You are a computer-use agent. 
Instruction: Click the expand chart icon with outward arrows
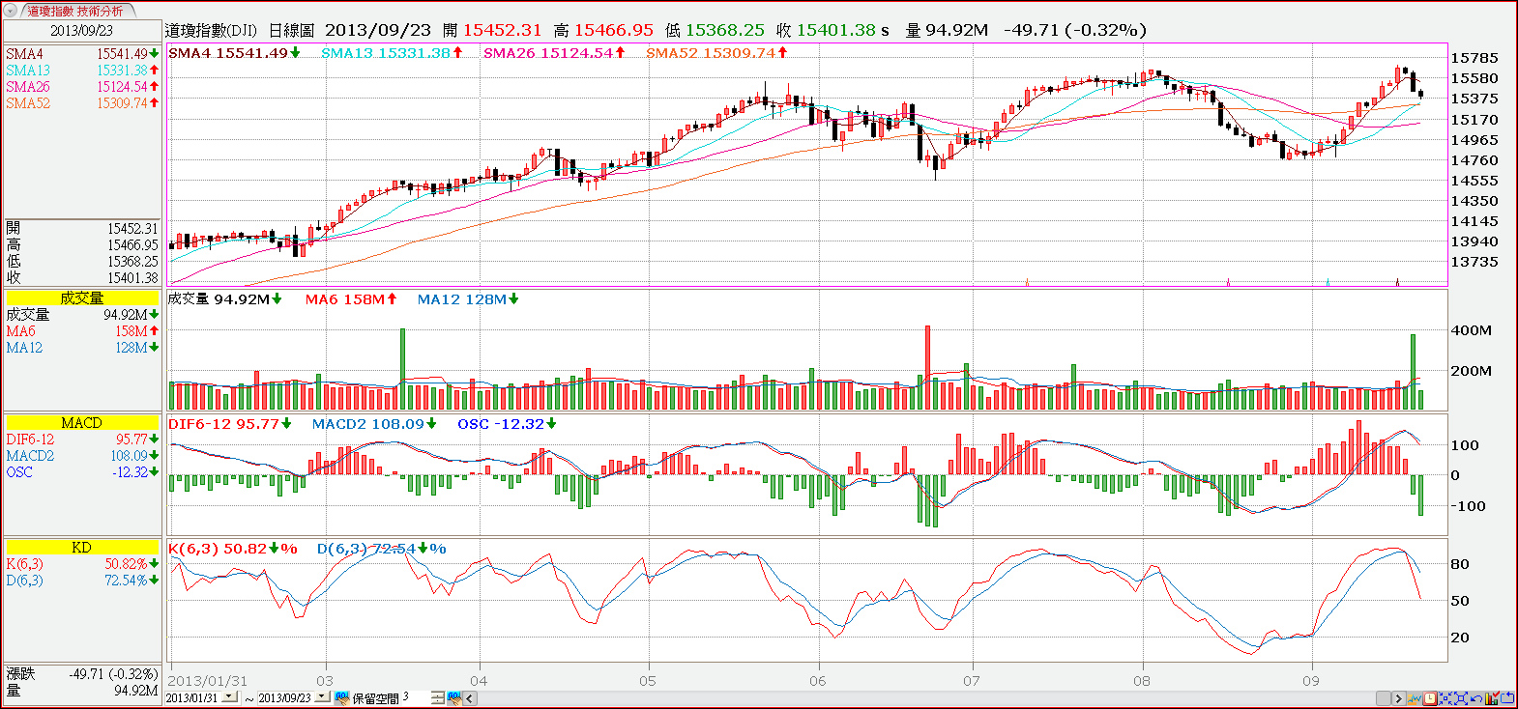click(x=1461, y=698)
